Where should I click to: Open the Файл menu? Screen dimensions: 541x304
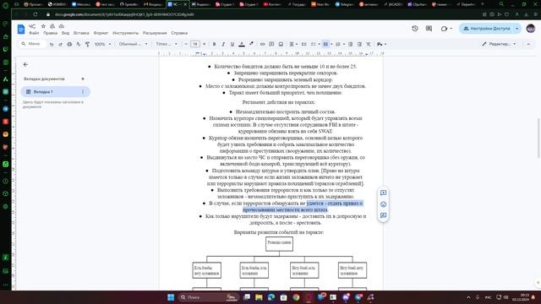(x=34, y=33)
